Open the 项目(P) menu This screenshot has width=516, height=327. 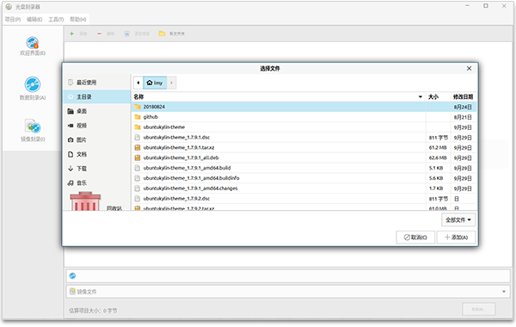tap(13, 20)
